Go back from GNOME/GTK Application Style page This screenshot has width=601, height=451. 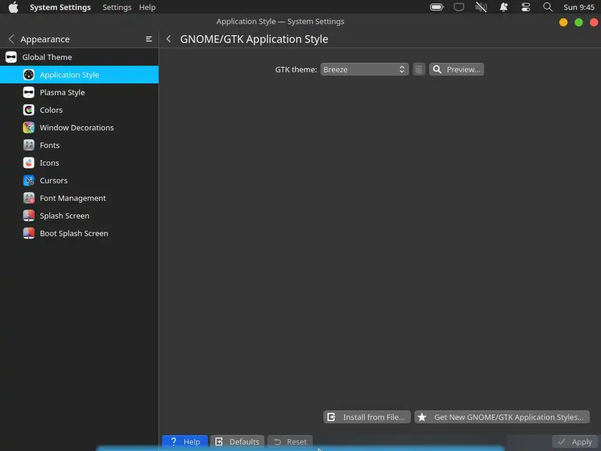[168, 39]
